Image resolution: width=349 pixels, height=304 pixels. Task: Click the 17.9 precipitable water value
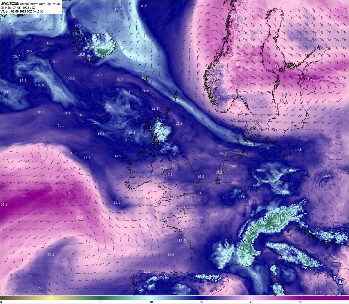click(x=28, y=52)
